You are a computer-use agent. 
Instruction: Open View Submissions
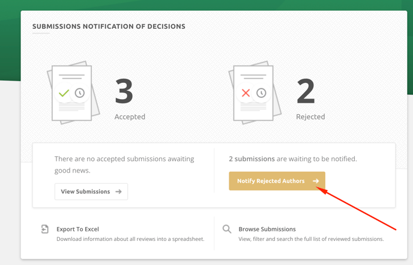pyautogui.click(x=91, y=192)
